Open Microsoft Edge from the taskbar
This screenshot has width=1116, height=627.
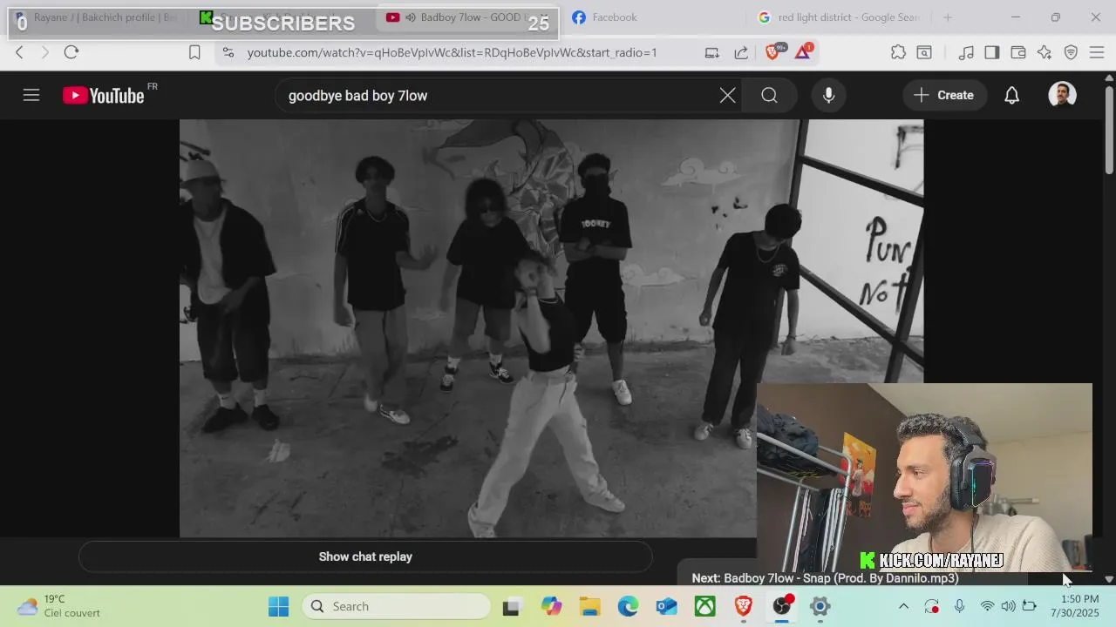[x=628, y=606]
